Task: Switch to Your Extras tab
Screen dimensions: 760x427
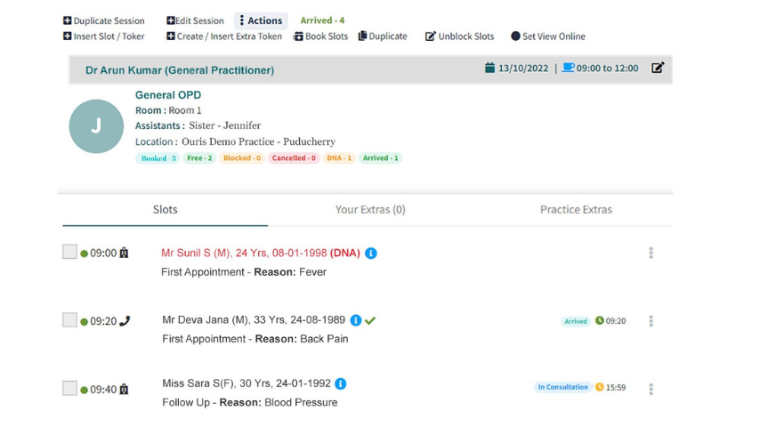Action: coord(370,210)
